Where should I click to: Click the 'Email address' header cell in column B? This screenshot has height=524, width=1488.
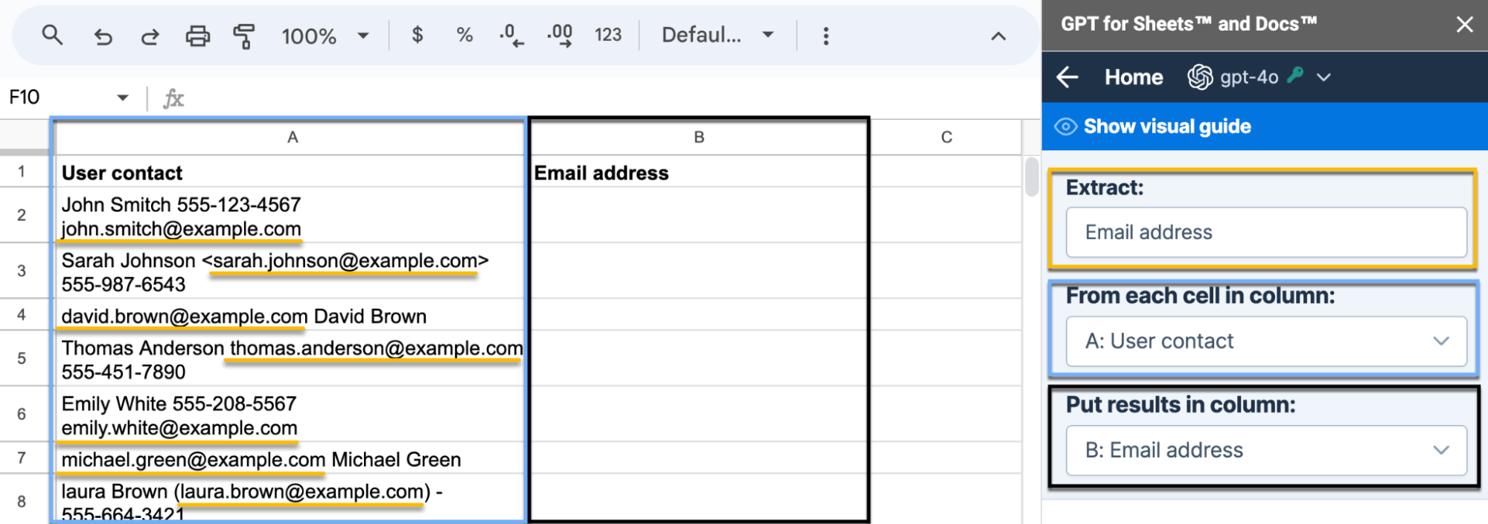pyautogui.click(x=698, y=173)
